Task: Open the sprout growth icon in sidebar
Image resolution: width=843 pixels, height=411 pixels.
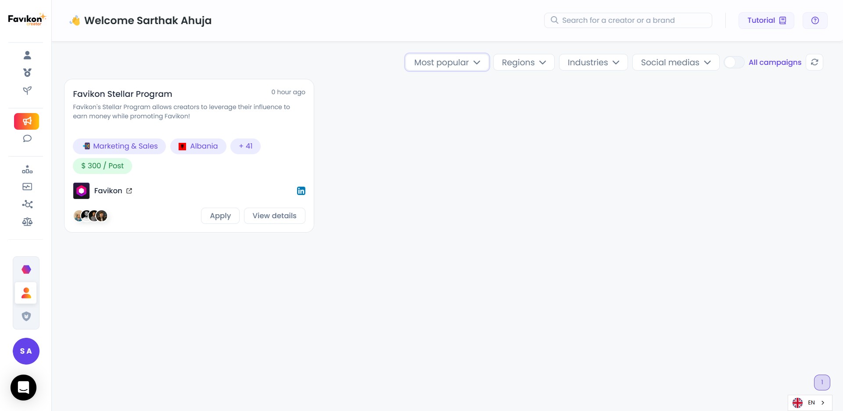Action: [27, 90]
